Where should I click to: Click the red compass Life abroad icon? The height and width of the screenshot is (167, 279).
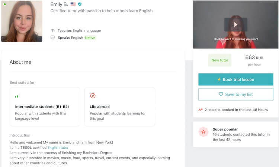pos(93,96)
